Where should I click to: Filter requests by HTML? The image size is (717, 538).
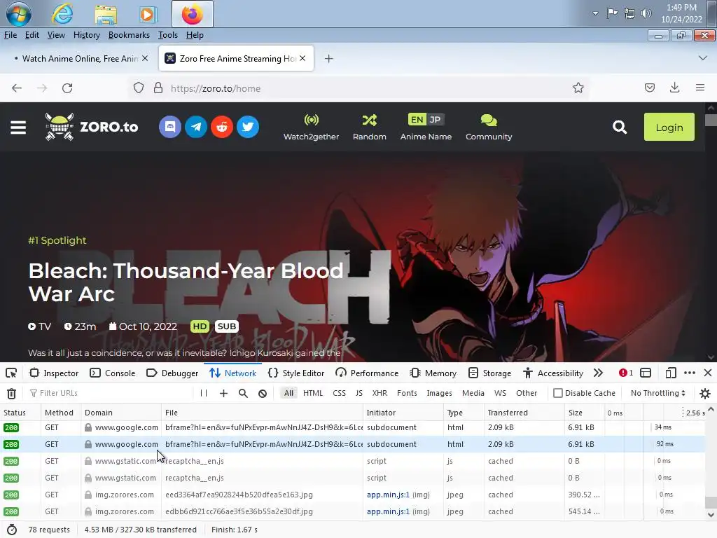[313, 394]
